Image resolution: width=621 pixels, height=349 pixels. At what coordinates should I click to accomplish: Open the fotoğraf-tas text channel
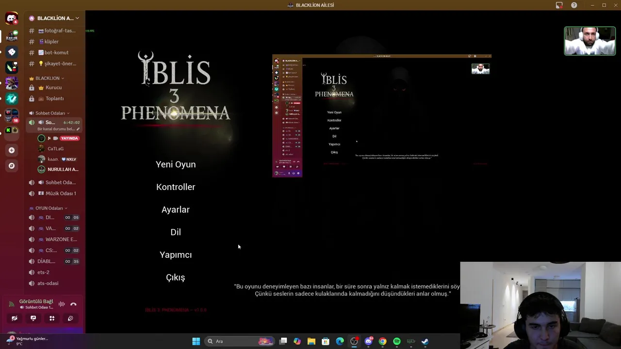click(x=54, y=31)
